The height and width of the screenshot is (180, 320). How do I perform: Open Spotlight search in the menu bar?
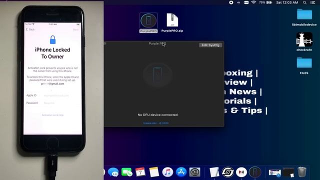coord(304,2)
